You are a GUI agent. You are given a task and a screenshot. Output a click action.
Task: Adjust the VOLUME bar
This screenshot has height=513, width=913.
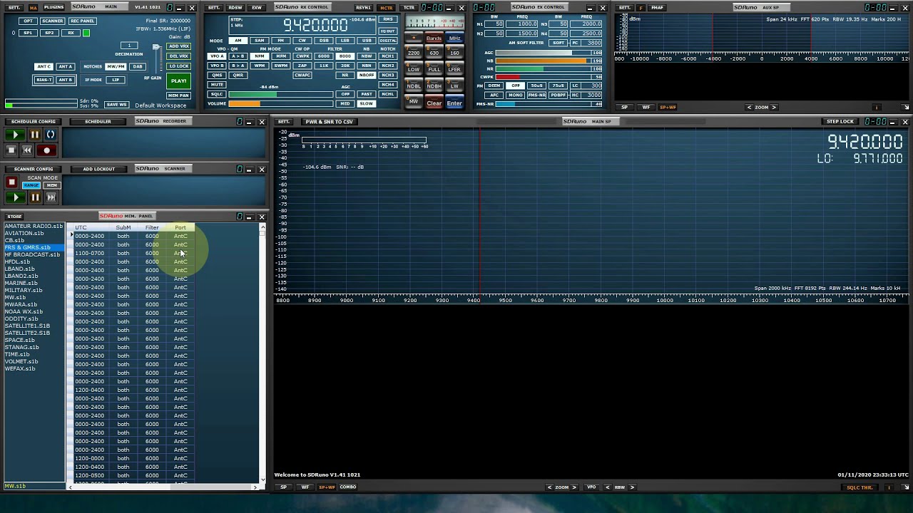(x=282, y=104)
